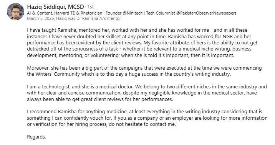Select the MCSD credential after the name

pyautogui.click(x=76, y=7)
